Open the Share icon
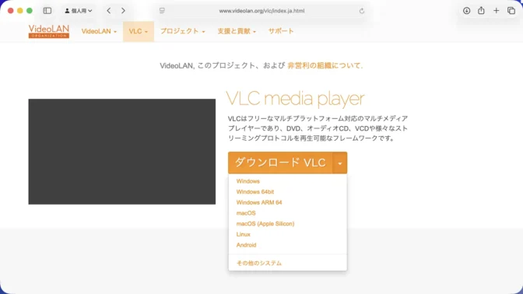 pyautogui.click(x=481, y=11)
